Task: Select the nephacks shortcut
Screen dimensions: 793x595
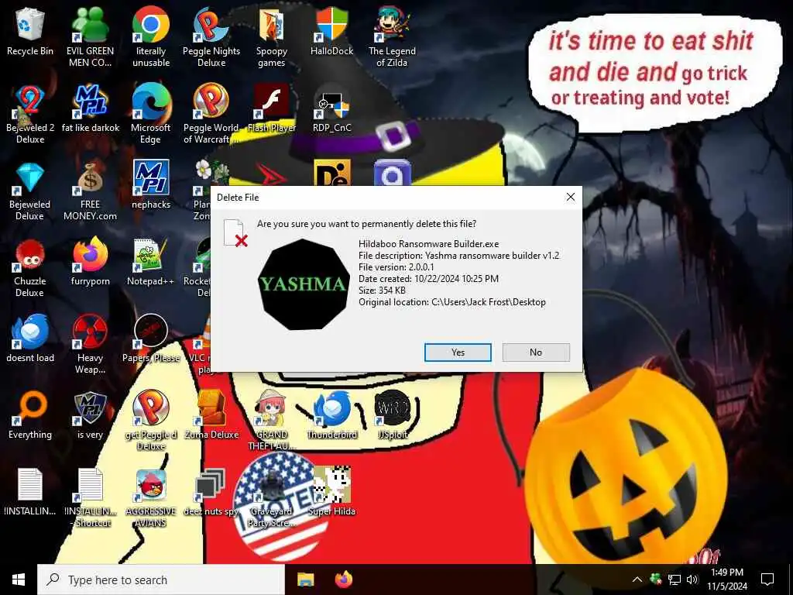Action: tap(151, 185)
